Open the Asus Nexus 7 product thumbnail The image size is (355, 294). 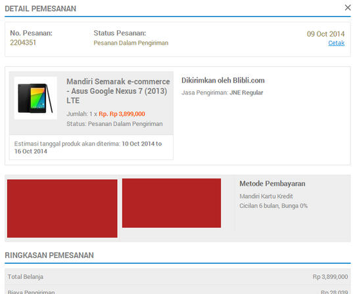tap(35, 98)
